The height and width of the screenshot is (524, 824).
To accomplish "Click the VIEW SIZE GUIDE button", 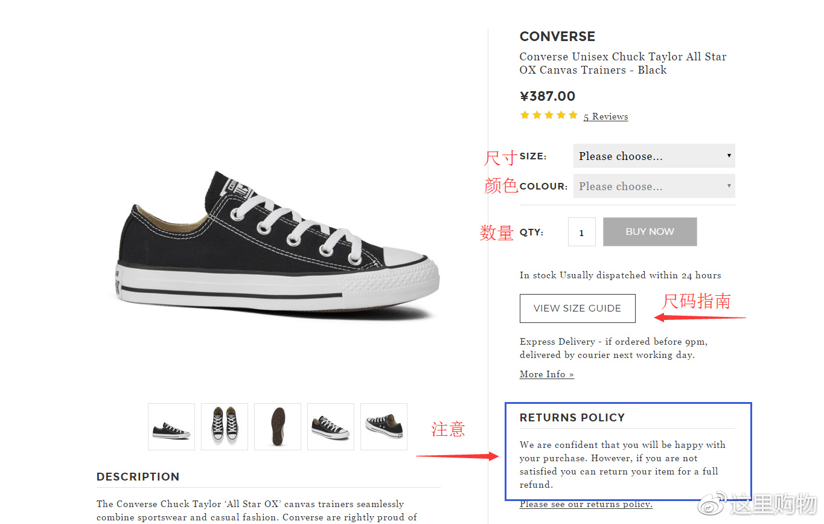I will [577, 308].
